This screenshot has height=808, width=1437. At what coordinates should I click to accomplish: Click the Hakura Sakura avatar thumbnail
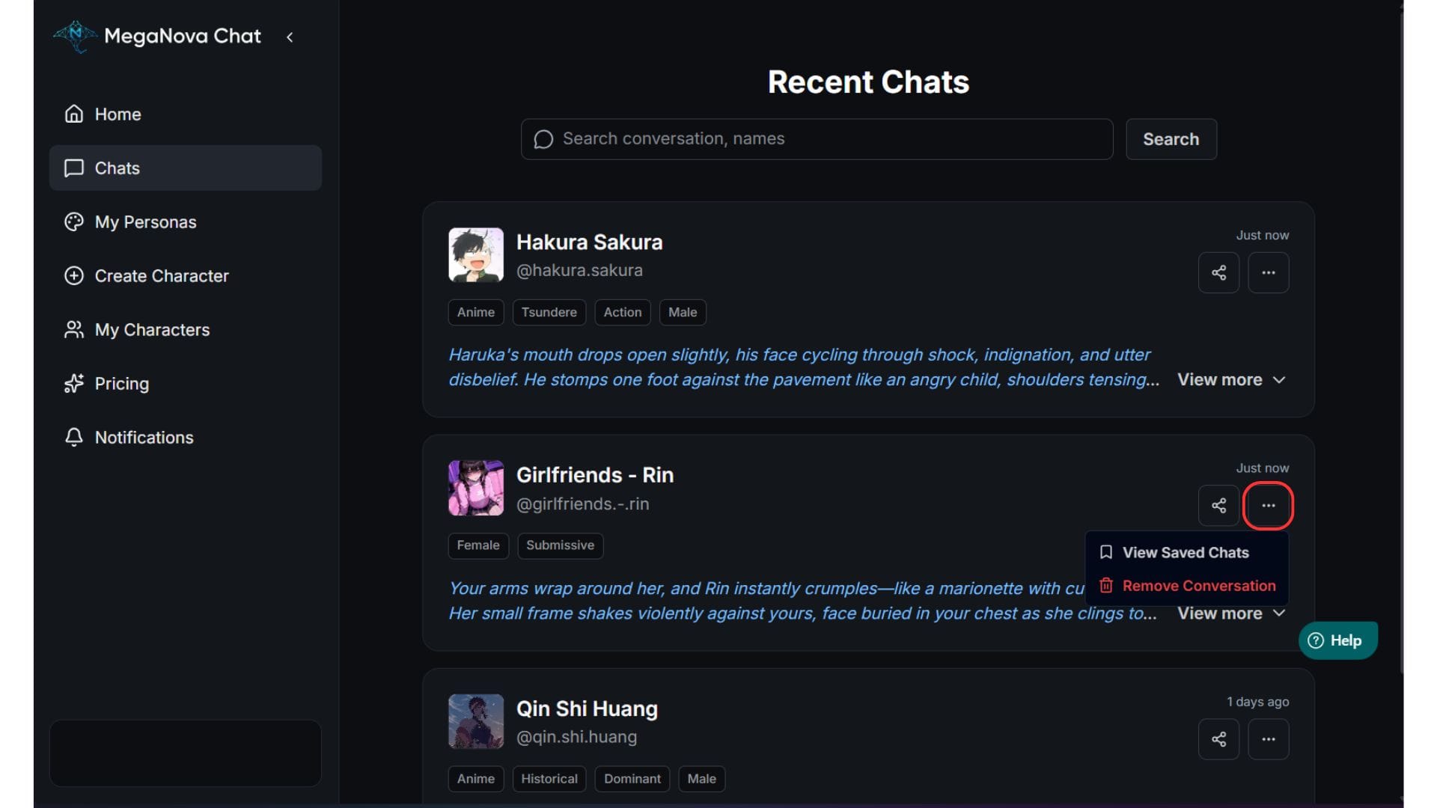pyautogui.click(x=476, y=255)
